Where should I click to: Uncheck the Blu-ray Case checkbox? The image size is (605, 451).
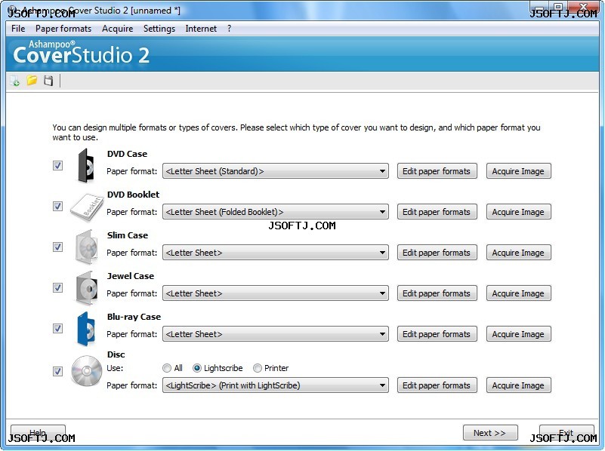(57, 329)
